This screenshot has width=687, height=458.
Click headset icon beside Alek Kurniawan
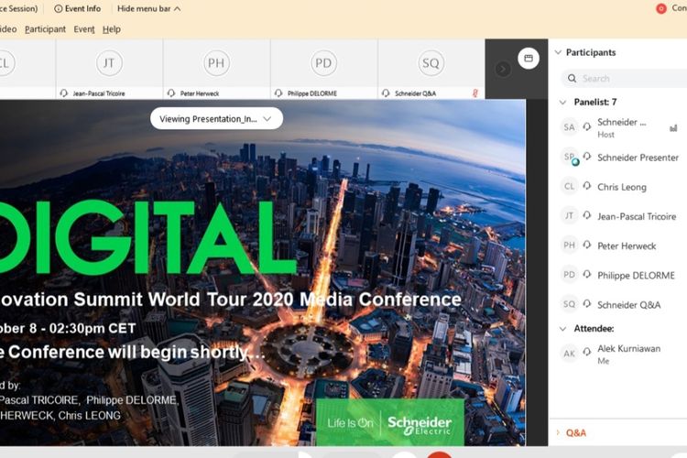pyautogui.click(x=587, y=351)
